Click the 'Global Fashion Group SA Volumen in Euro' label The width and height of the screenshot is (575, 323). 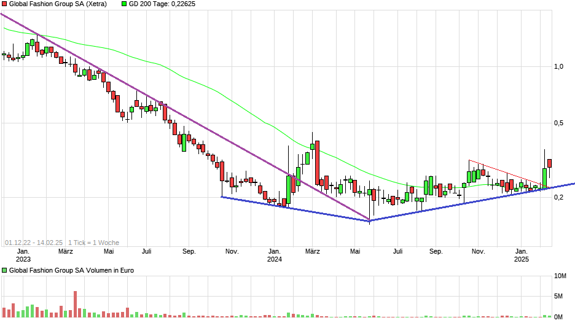tap(71, 270)
